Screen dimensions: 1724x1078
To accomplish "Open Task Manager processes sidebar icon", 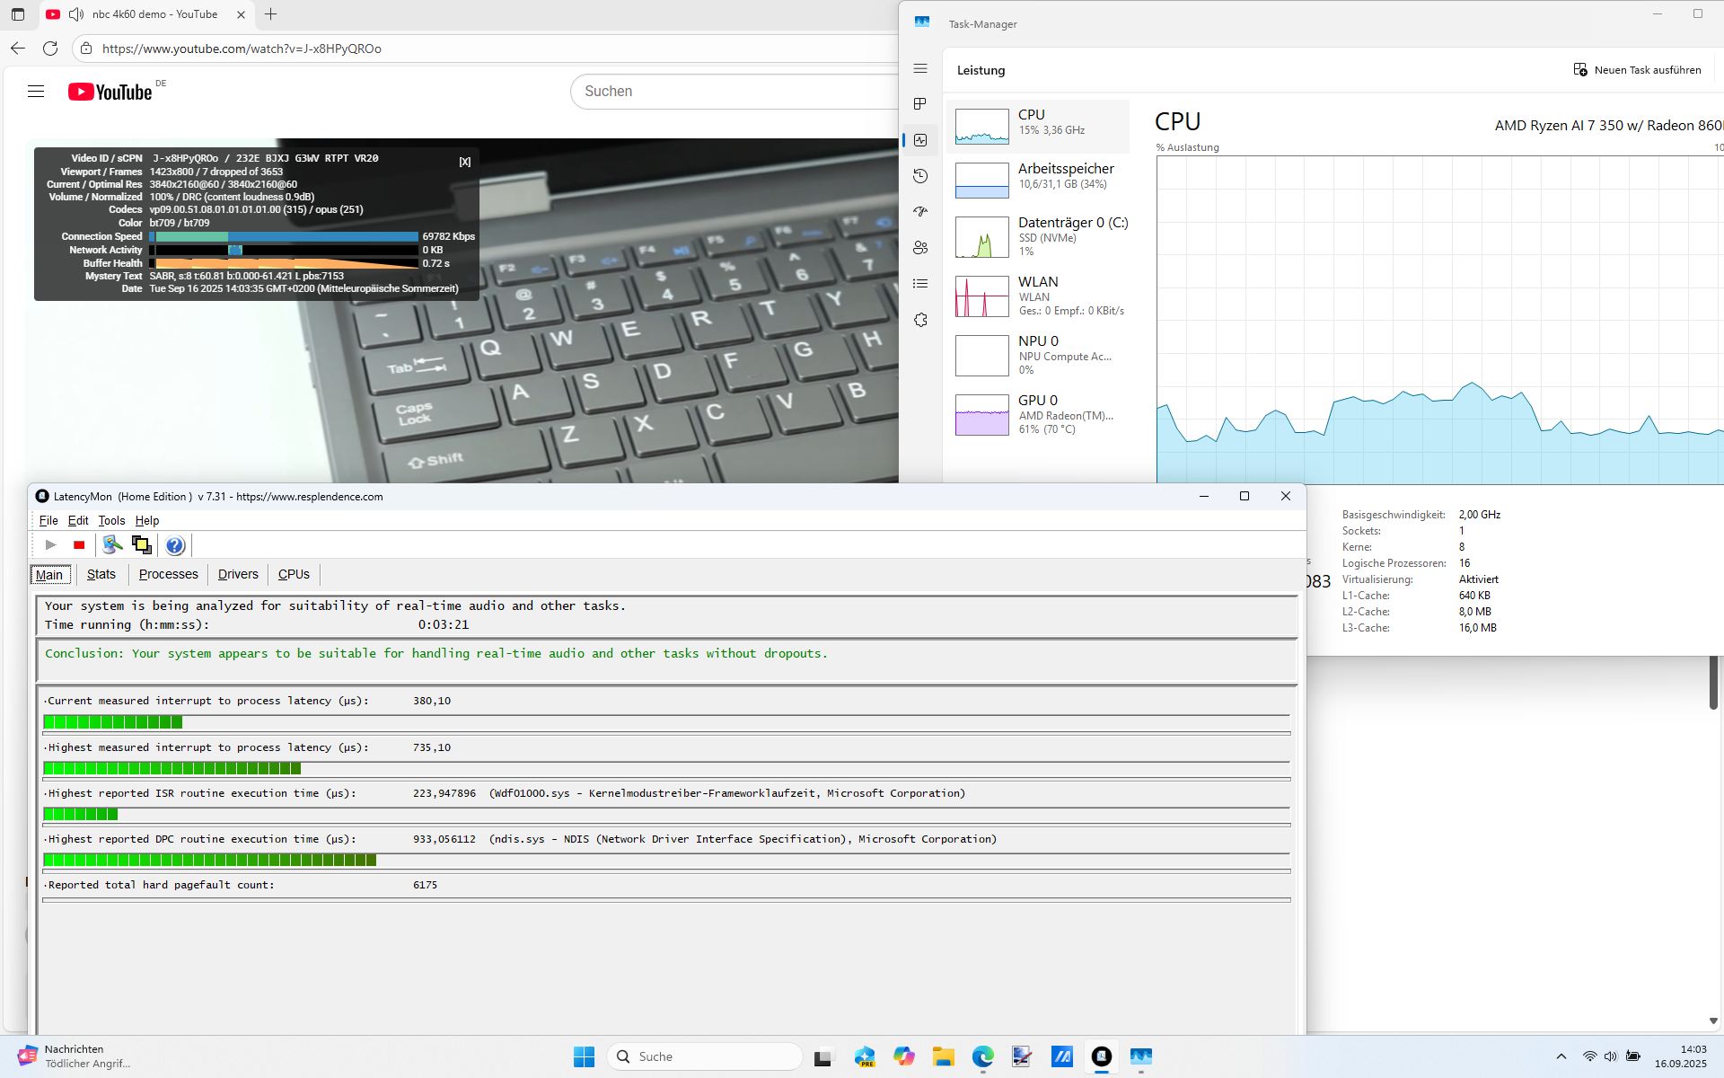I will pyautogui.click(x=920, y=104).
